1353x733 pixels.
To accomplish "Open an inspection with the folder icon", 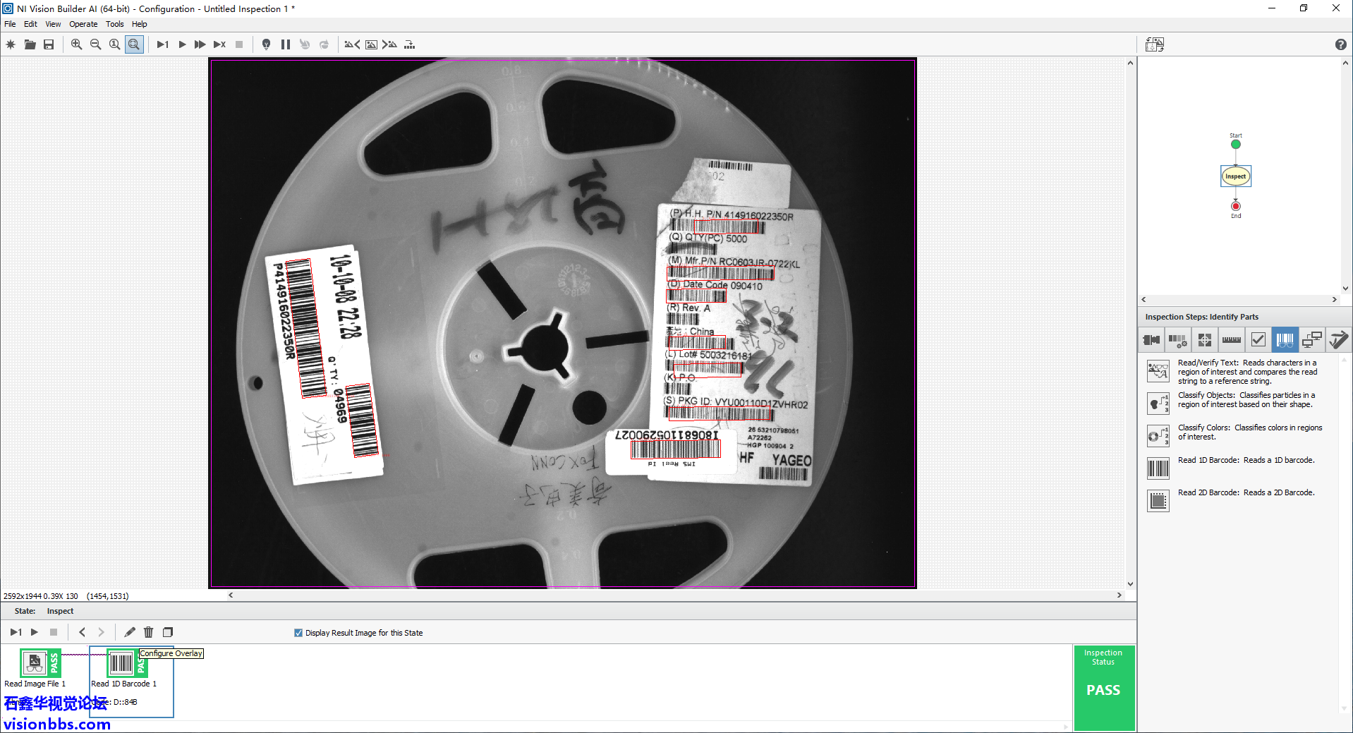I will [x=30, y=44].
